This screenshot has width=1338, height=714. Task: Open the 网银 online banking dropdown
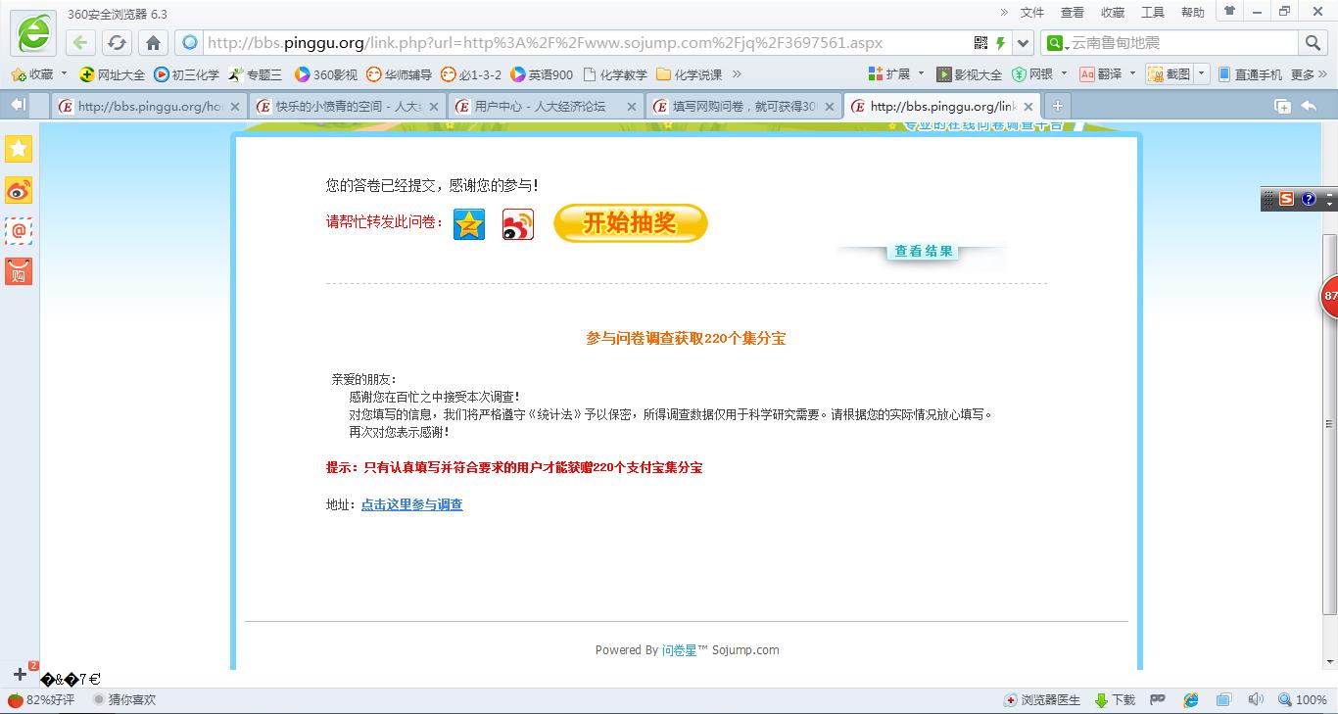coord(1039,74)
